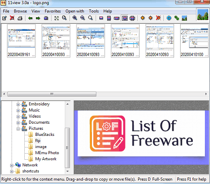
Task: Select the fit-to-width mode icon
Action: [x=117, y=18]
